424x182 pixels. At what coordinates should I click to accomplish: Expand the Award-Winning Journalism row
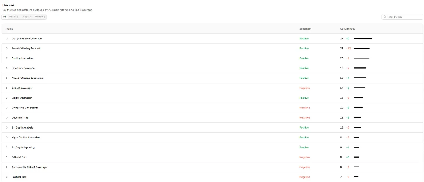(x=7, y=78)
